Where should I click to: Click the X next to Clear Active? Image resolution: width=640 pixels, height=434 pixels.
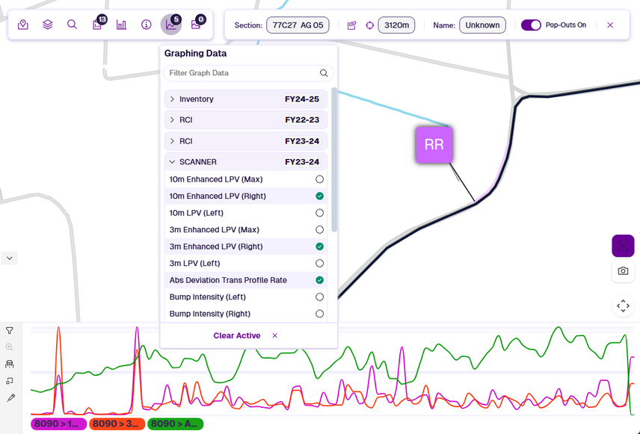pos(274,335)
